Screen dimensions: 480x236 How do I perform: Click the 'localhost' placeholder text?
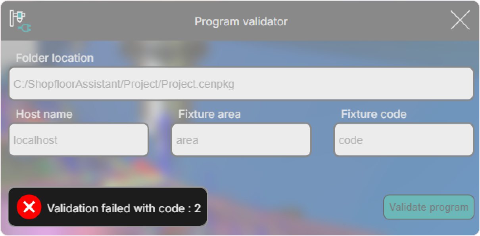(x=35, y=141)
